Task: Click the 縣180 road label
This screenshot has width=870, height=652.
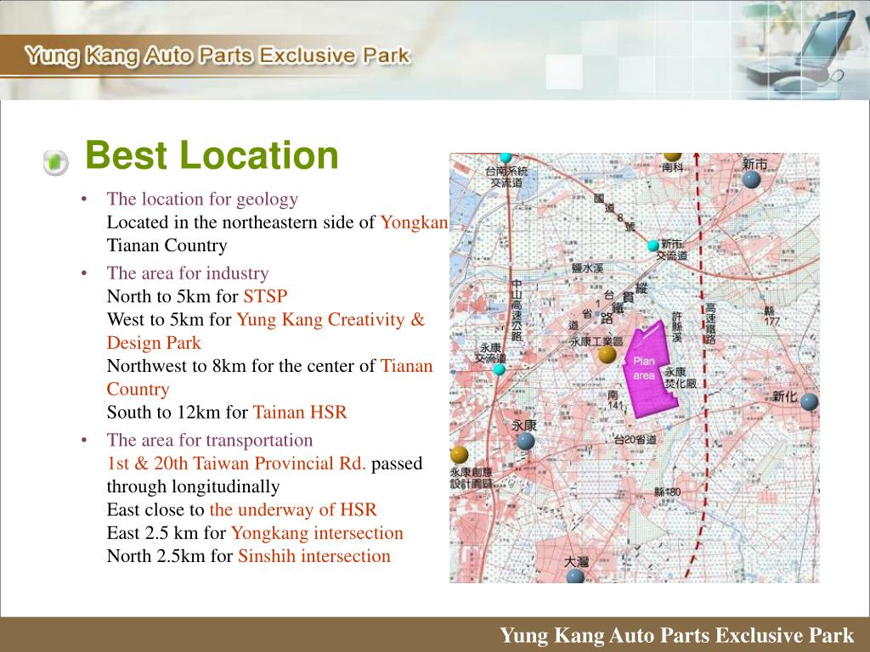Action: (667, 492)
